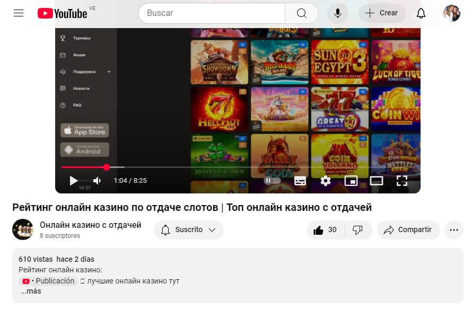Screen dimensions: 472x310
Task: Open the notifications bell
Action: [421, 13]
